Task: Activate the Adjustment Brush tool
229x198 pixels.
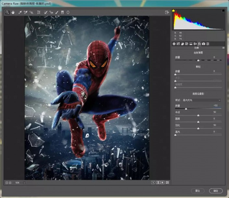Action: tap(57, 12)
